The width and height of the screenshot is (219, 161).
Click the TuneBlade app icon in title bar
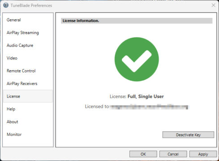coord(6,5)
